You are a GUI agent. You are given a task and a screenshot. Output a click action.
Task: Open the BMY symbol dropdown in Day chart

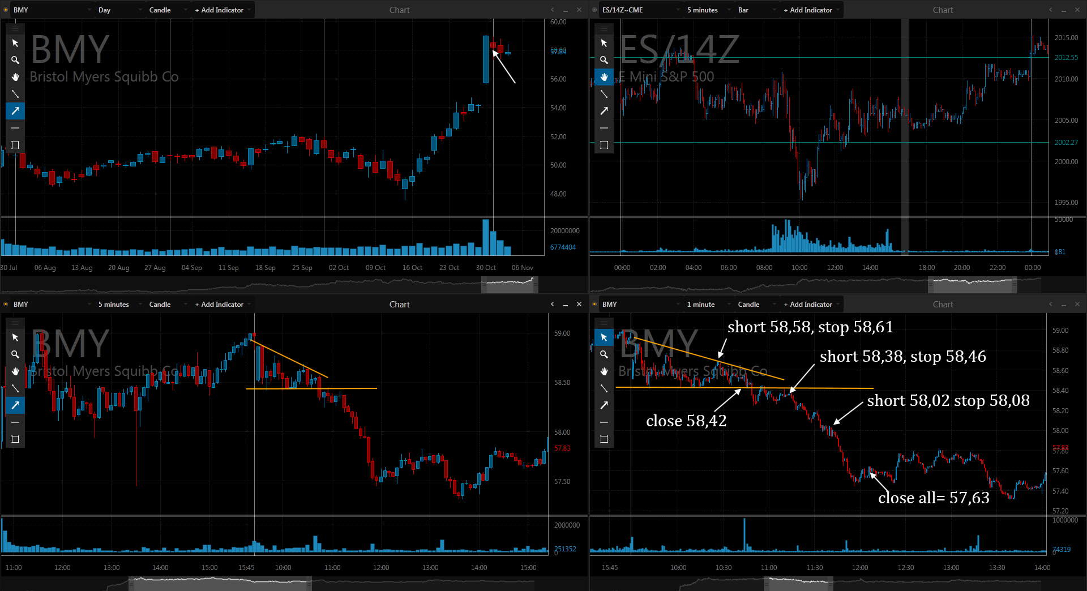[52, 10]
